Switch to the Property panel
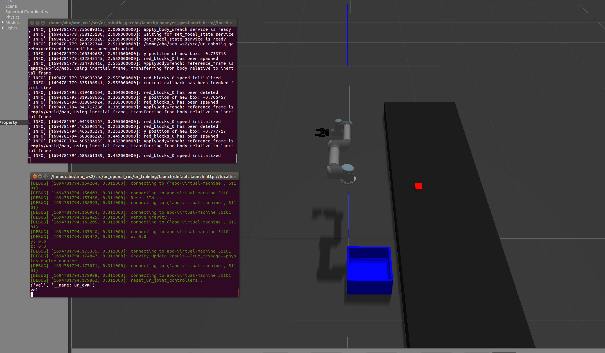 click(9, 122)
